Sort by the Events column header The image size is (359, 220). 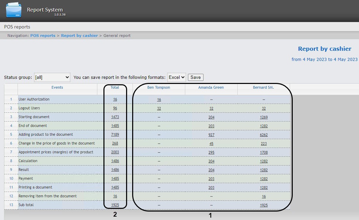coord(57,87)
